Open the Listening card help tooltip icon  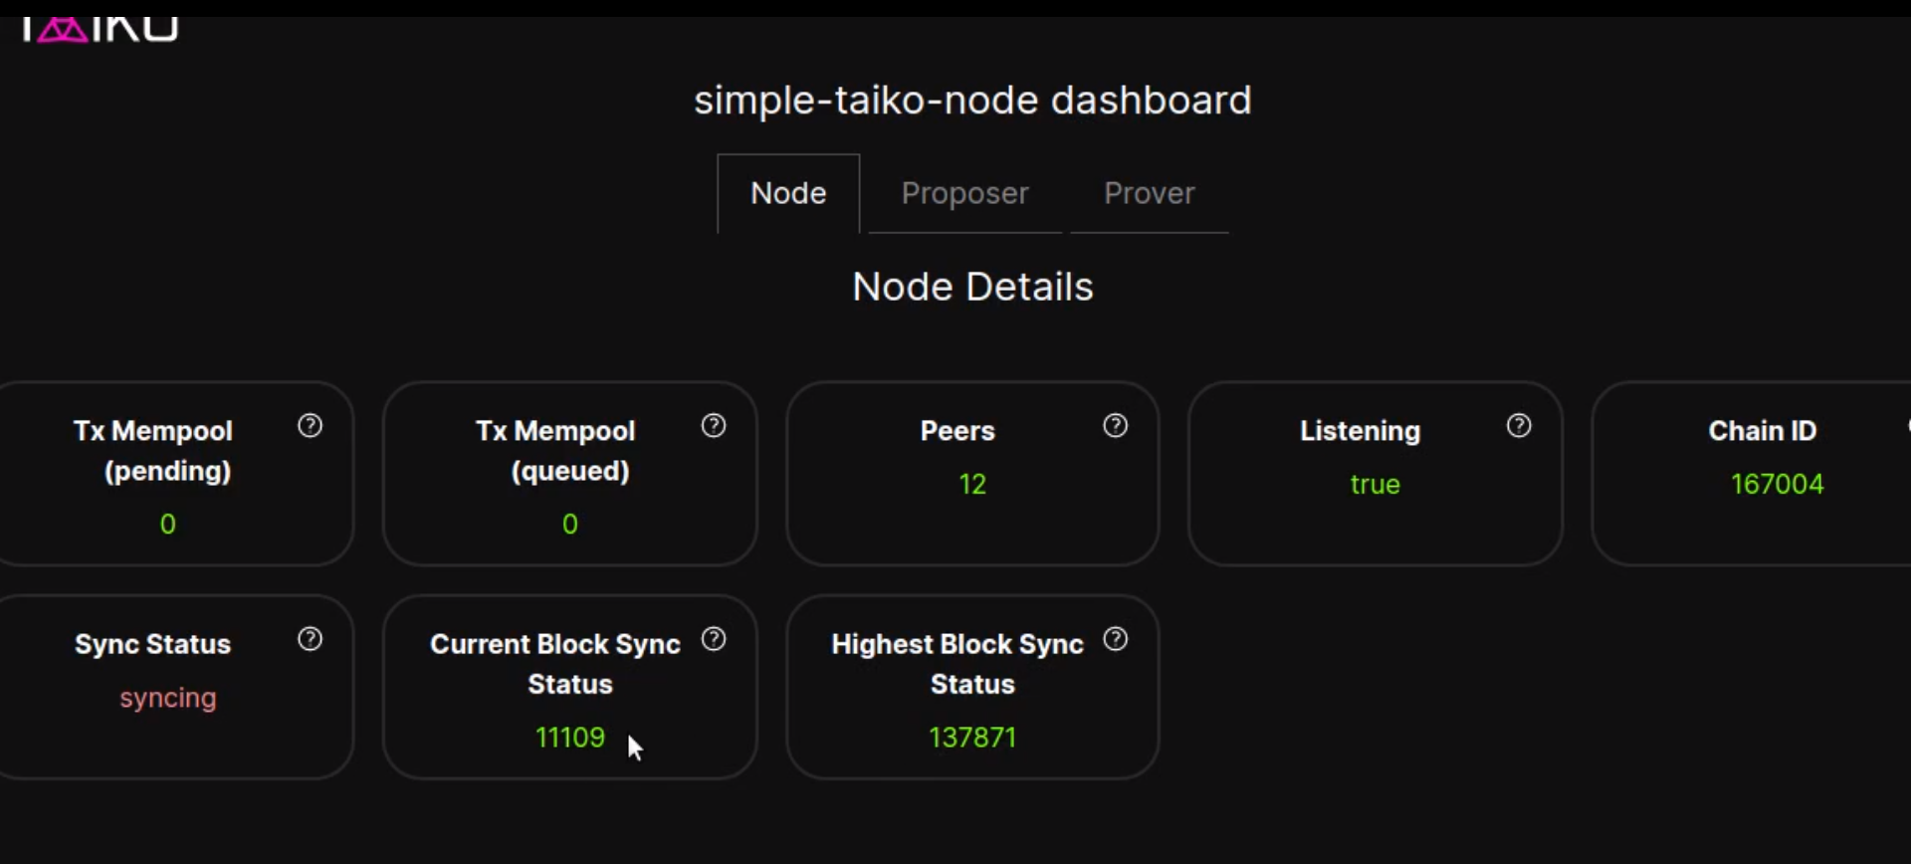[x=1520, y=426]
